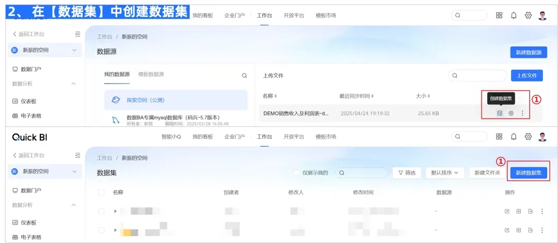558x243 pixels.
Task: Open the three-dot menu in the first dataset row
Action: [542, 211]
